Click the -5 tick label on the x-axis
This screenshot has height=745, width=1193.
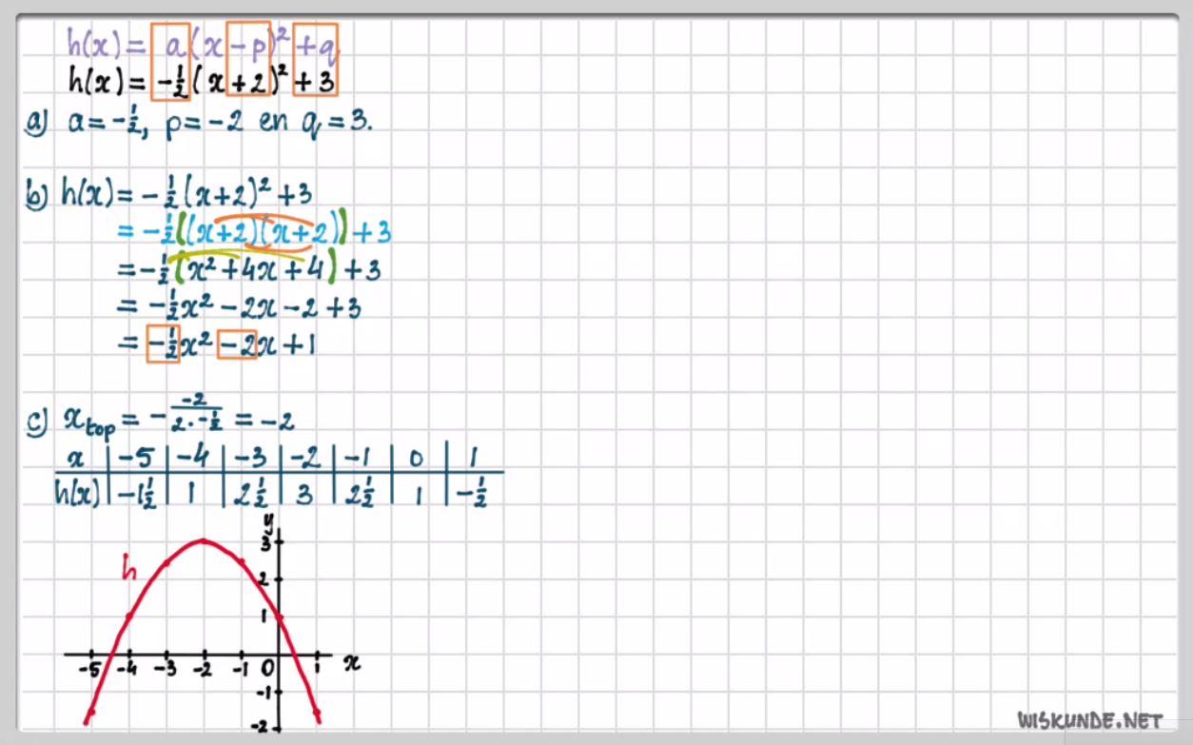(x=90, y=669)
